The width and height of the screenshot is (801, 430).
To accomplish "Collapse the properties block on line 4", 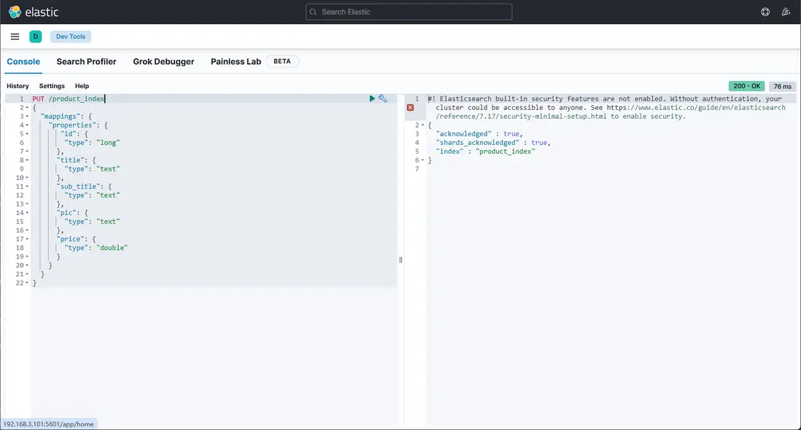I will pos(27,125).
